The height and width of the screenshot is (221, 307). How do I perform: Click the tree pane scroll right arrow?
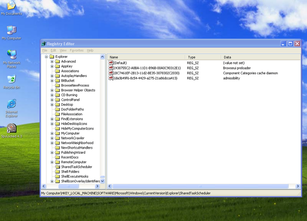(97, 186)
